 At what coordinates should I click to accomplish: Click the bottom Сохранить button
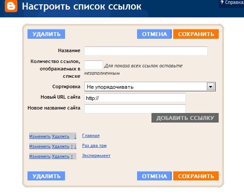pyautogui.click(x=196, y=176)
